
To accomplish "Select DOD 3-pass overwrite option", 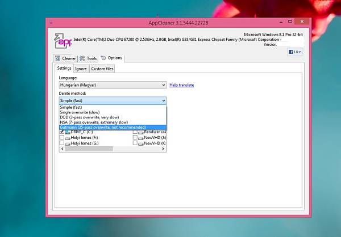I will tap(113, 117).
